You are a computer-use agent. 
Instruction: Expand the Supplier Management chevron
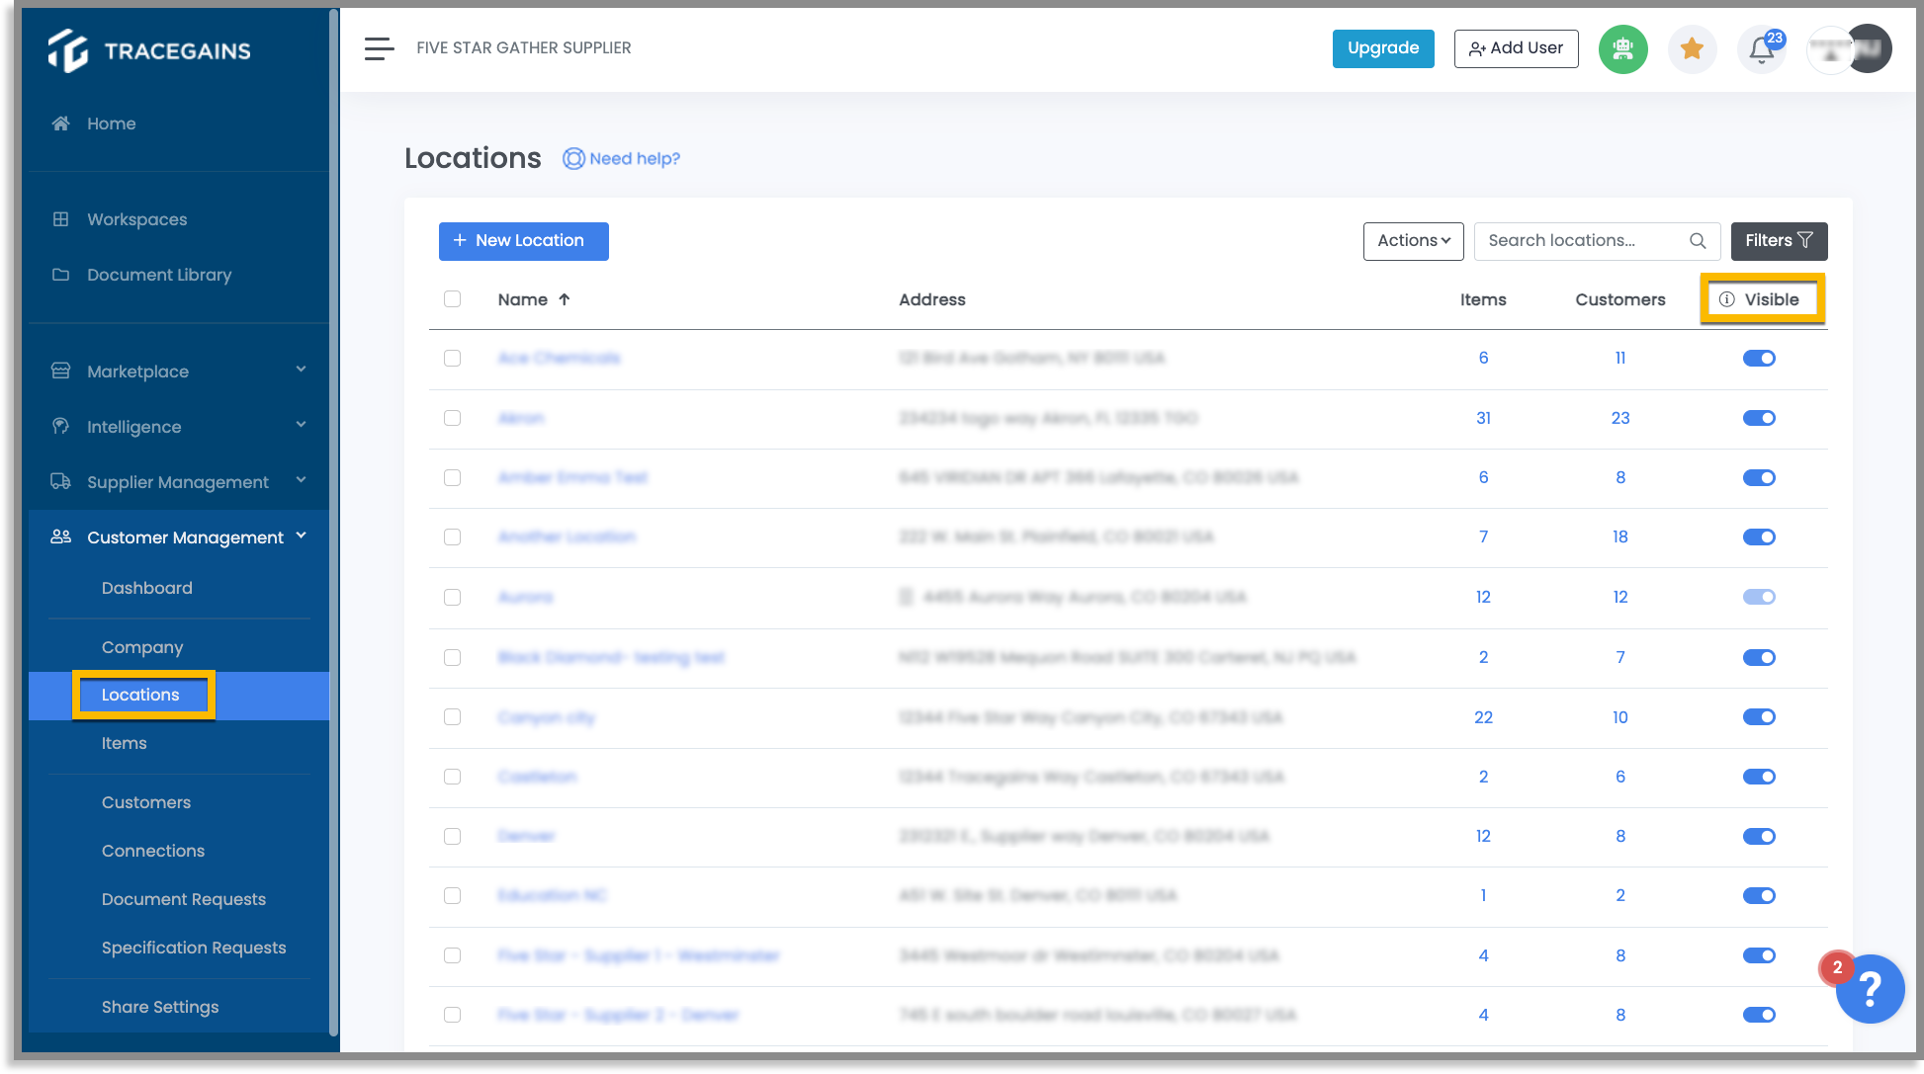point(302,481)
